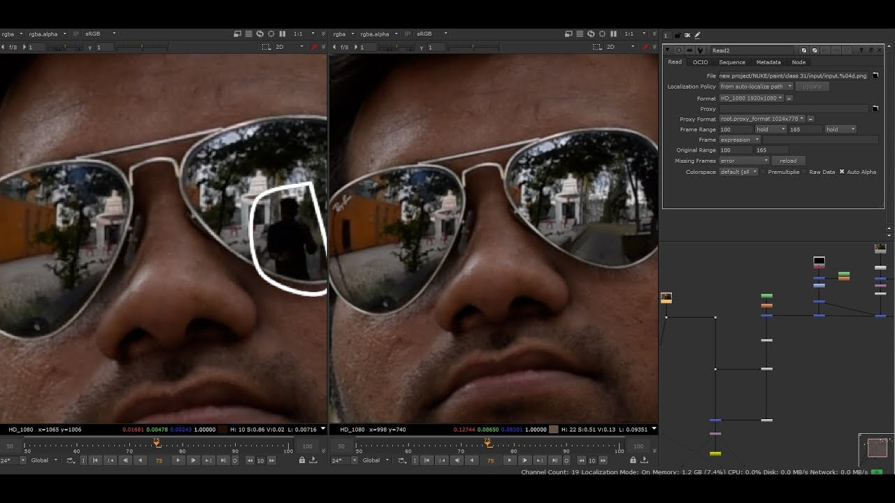Go to last frame in left viewer
Screen dimensions: 895x503
(224, 460)
